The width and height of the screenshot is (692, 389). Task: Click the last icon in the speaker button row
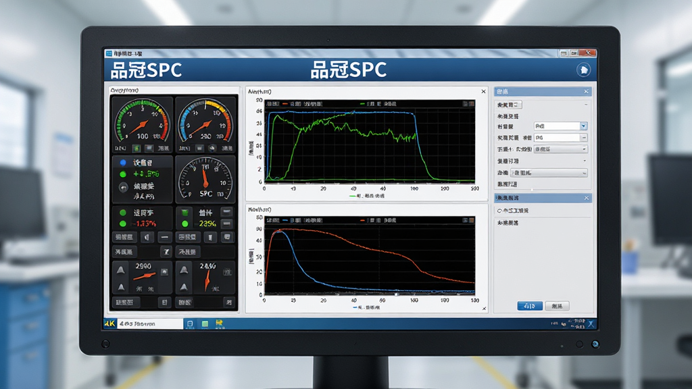[227, 237]
